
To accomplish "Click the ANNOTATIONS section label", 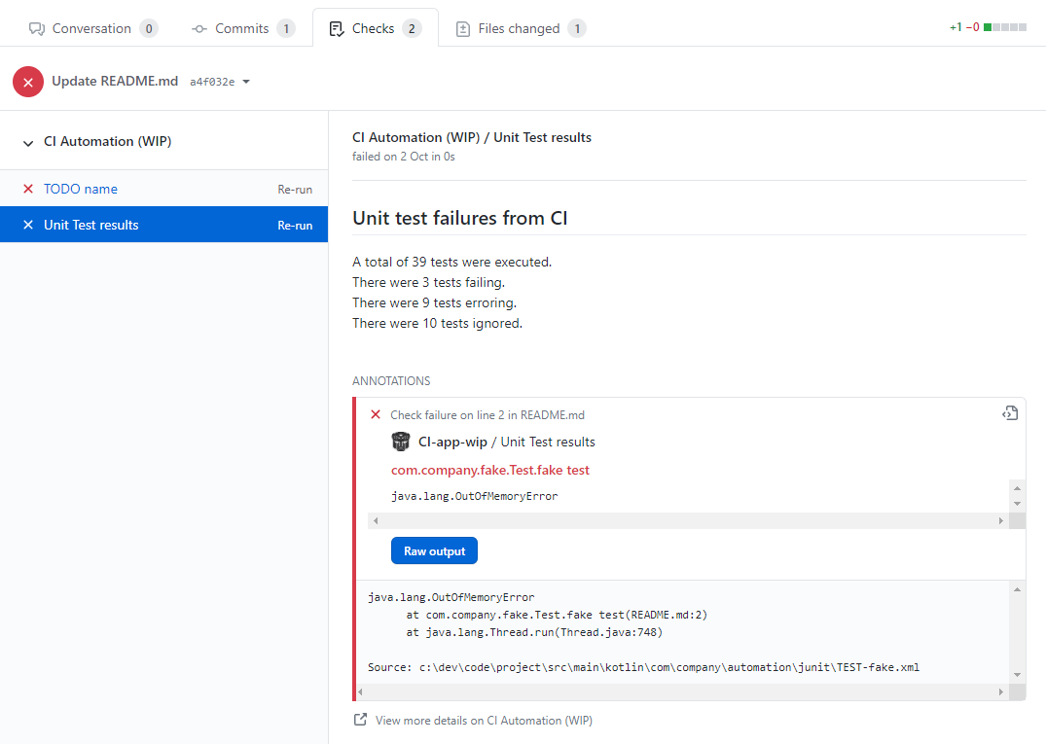I will [x=391, y=381].
